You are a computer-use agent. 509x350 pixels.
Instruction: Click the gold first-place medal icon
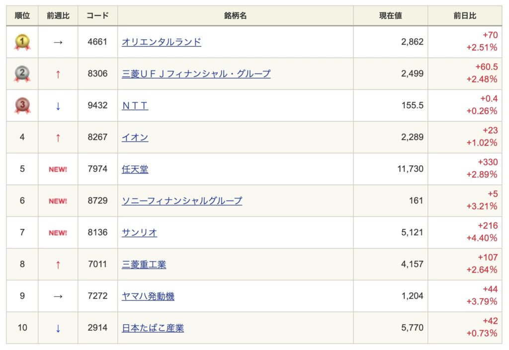[22, 42]
